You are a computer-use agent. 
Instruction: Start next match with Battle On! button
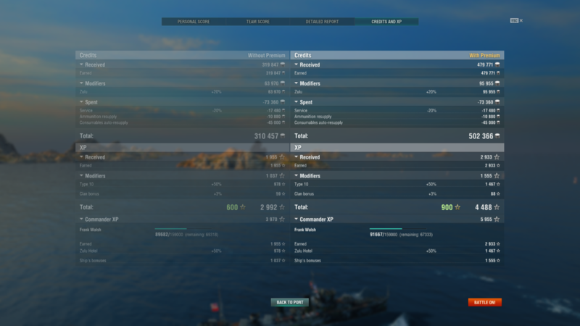[484, 302]
